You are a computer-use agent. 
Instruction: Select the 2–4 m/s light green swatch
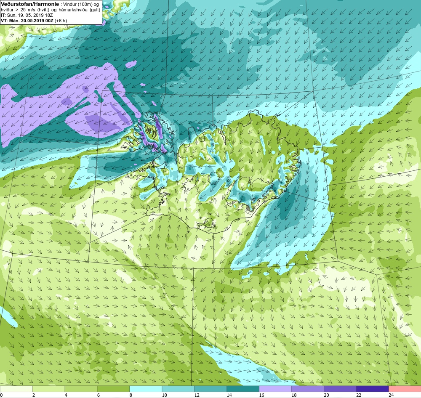tap(48, 389)
